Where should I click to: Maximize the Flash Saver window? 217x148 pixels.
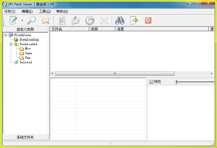point(198,3)
